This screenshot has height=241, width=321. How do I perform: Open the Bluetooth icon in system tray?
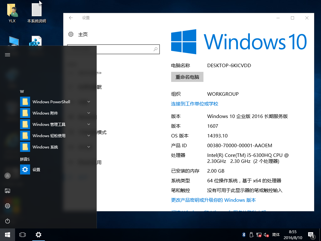pyautogui.click(x=244, y=234)
